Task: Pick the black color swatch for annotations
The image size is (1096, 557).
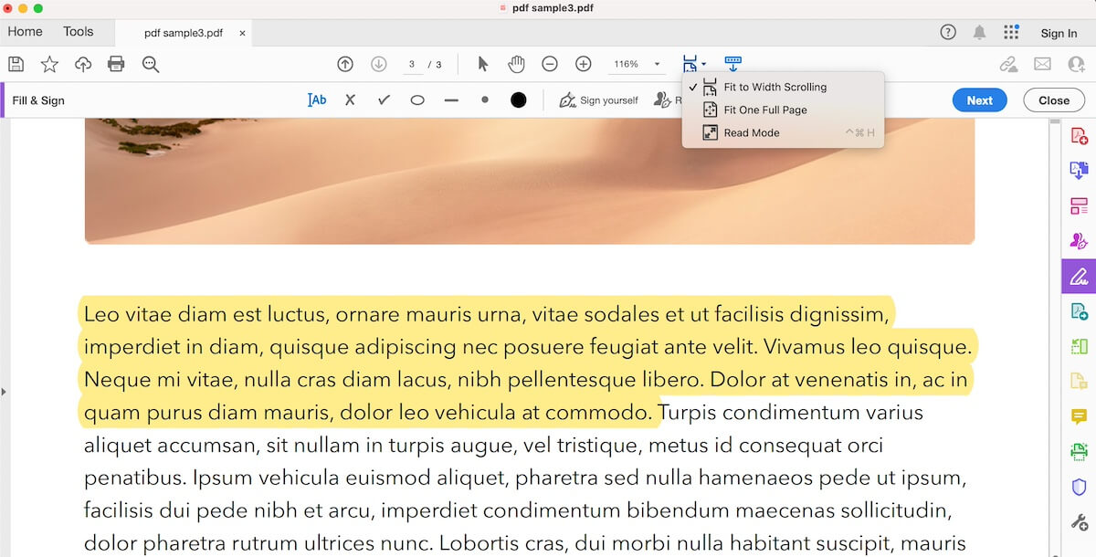Action: click(x=518, y=100)
